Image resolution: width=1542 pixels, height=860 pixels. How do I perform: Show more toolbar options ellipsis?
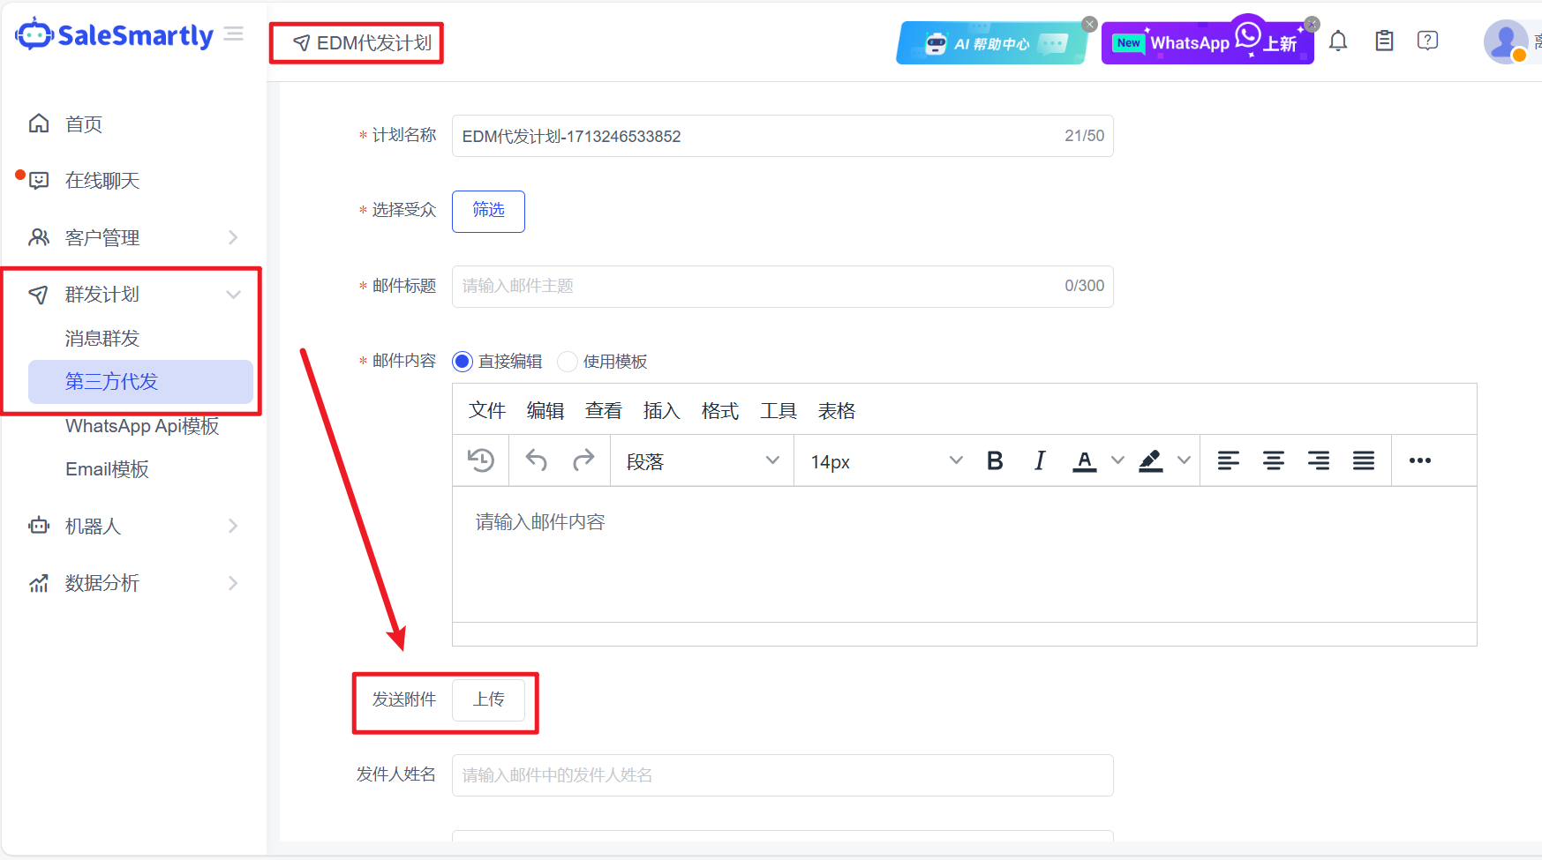pos(1419,460)
